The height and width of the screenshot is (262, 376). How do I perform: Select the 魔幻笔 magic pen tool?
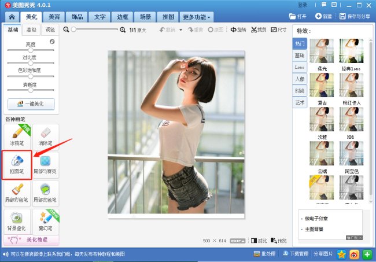tap(46, 222)
